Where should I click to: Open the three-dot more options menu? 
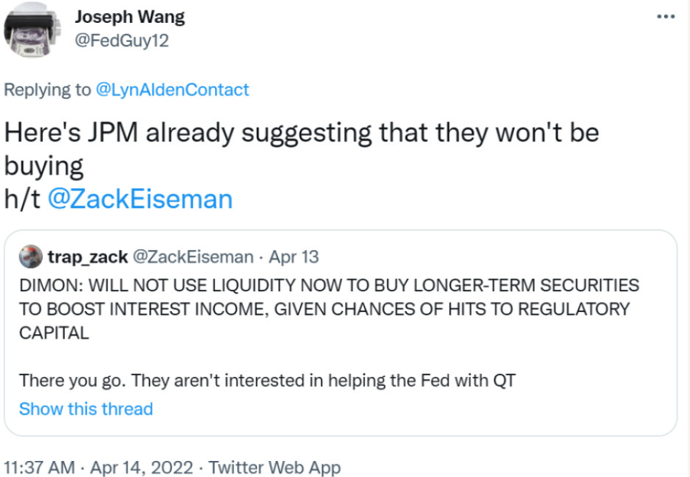pos(666,16)
